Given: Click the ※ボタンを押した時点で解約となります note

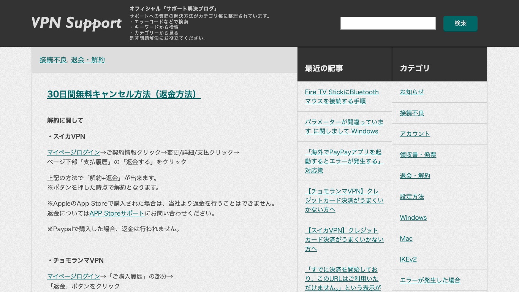Looking at the screenshot, I should click(104, 187).
